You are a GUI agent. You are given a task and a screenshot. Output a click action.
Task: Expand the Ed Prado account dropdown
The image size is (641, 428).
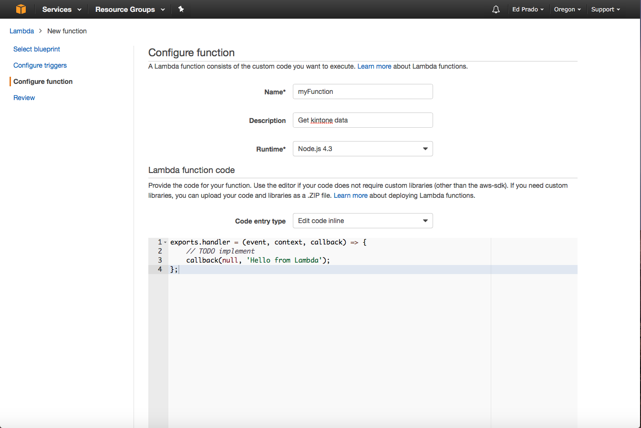(527, 10)
